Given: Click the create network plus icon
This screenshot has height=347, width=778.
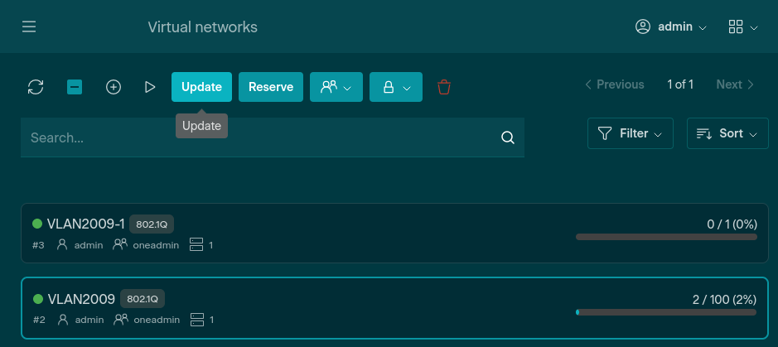Looking at the screenshot, I should click(114, 87).
